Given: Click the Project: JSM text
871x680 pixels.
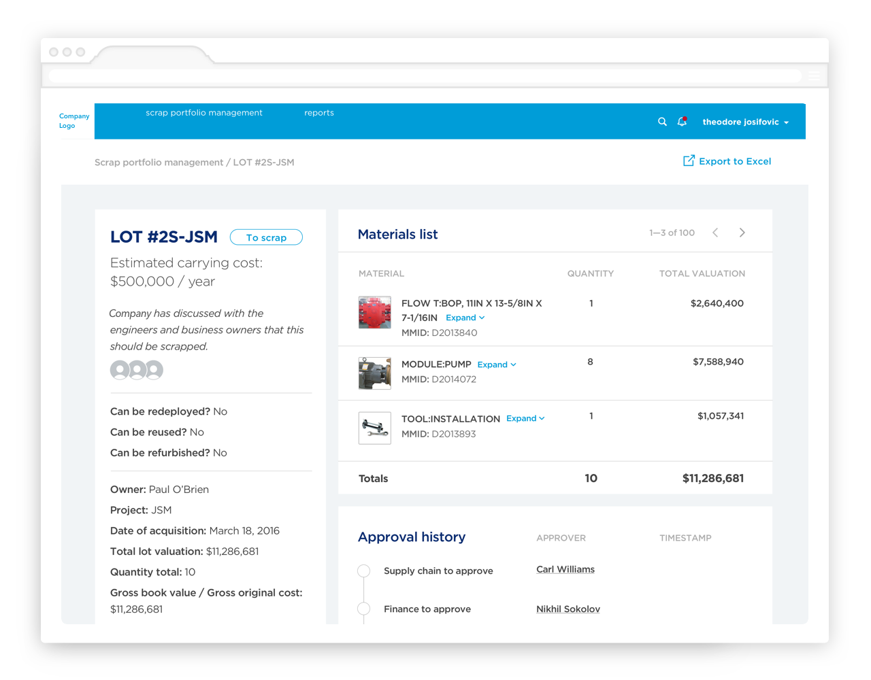Looking at the screenshot, I should (x=141, y=510).
